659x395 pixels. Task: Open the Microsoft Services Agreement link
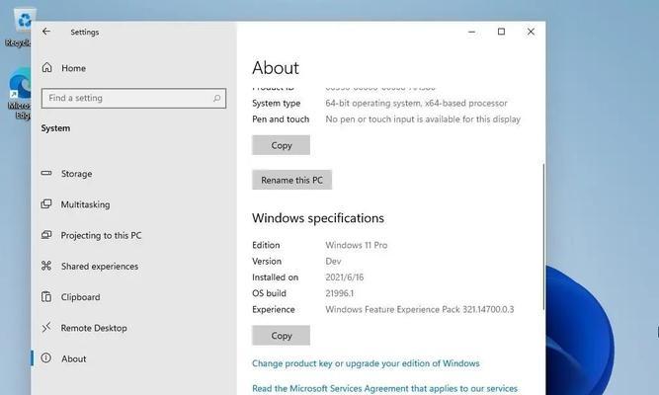coord(384,389)
